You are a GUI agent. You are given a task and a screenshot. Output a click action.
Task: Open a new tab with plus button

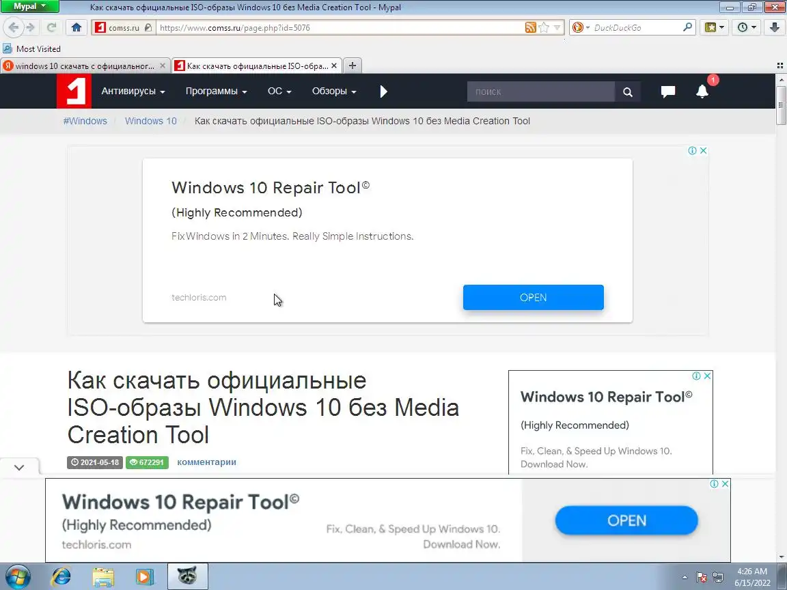[353, 66]
